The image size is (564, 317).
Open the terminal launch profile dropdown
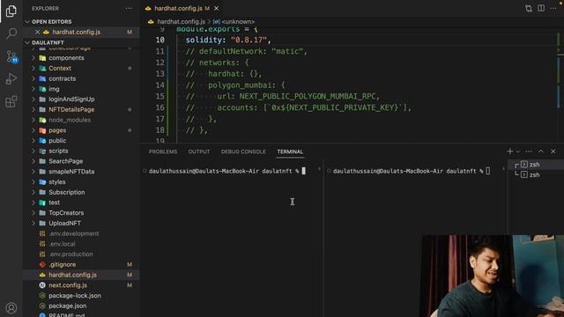click(x=518, y=151)
